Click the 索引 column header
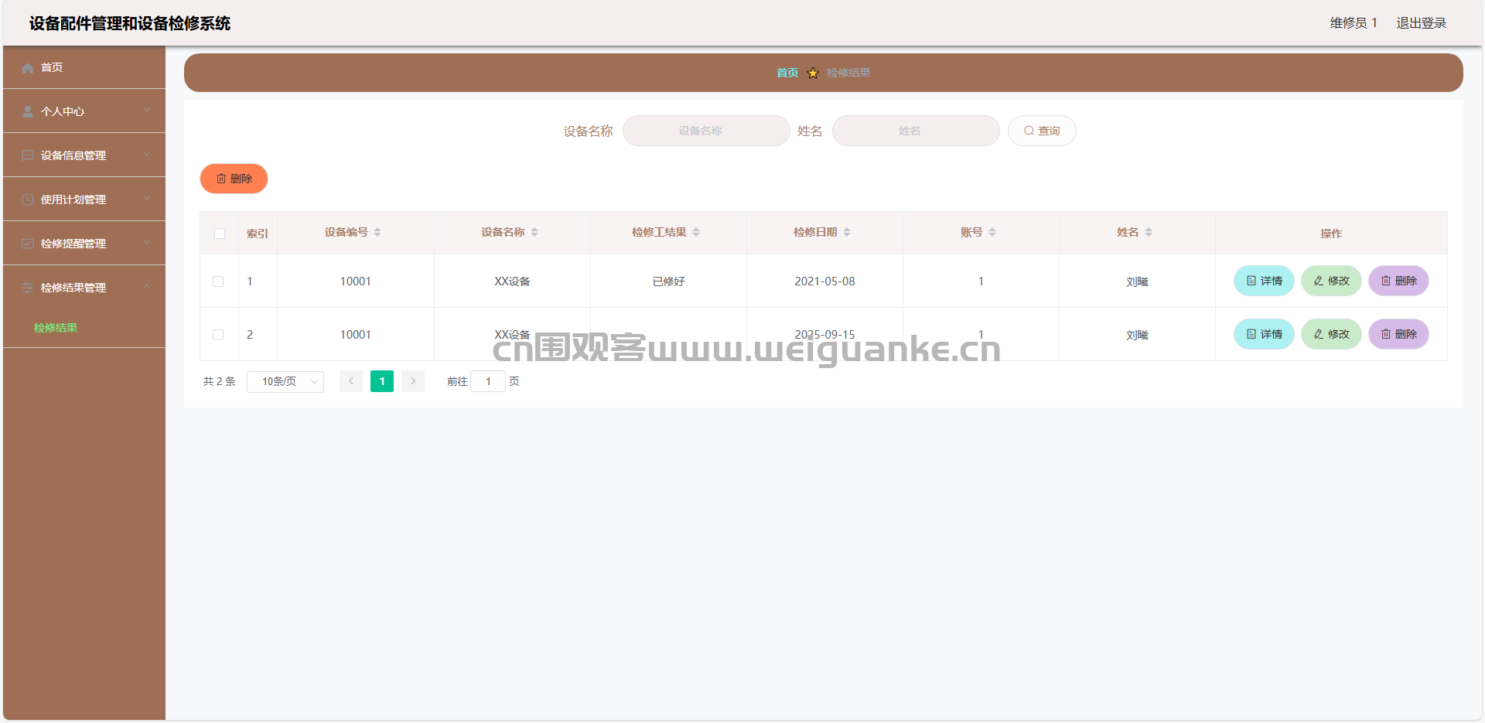 pyautogui.click(x=258, y=234)
